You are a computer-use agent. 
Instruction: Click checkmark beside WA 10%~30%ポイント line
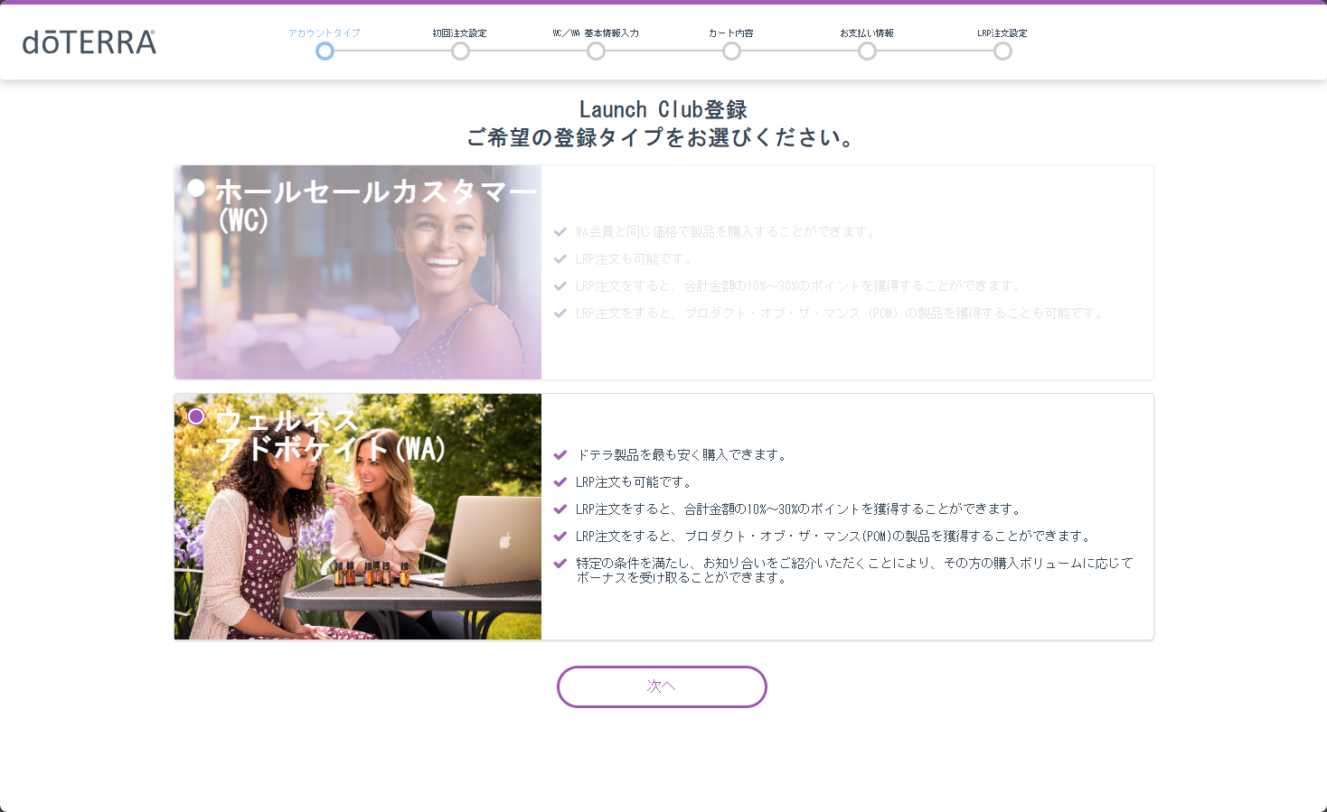click(560, 509)
